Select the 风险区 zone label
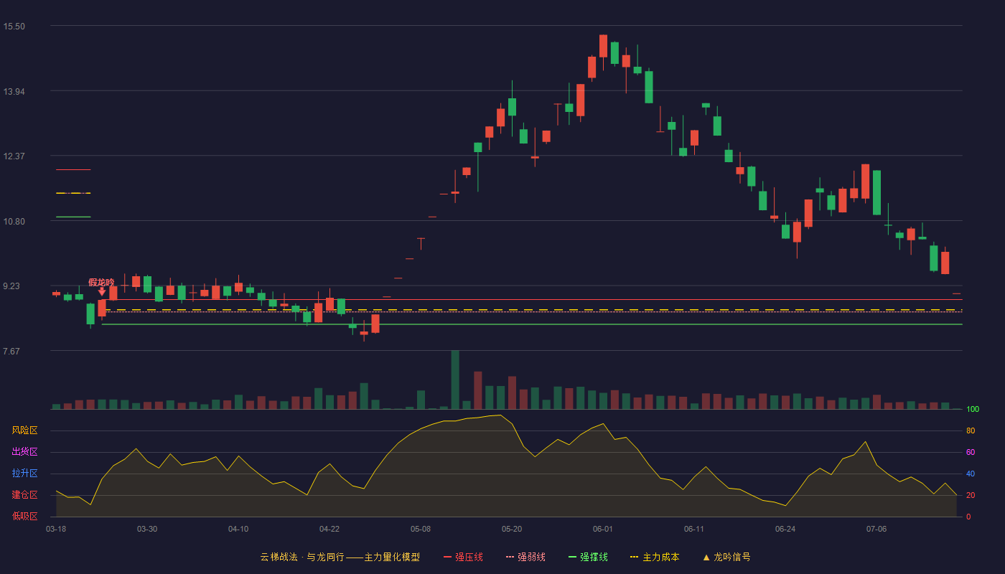This screenshot has height=574, width=1005. click(x=24, y=430)
